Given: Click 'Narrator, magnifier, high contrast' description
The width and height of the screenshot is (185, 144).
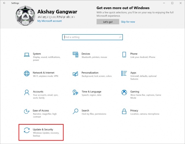Looking at the screenshot, I should [45, 115].
